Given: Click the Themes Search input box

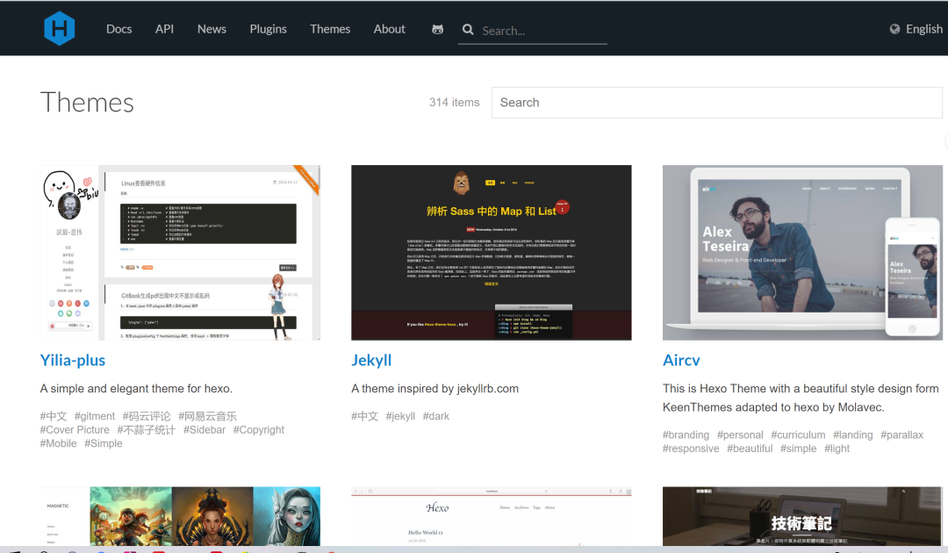Looking at the screenshot, I should (x=716, y=102).
